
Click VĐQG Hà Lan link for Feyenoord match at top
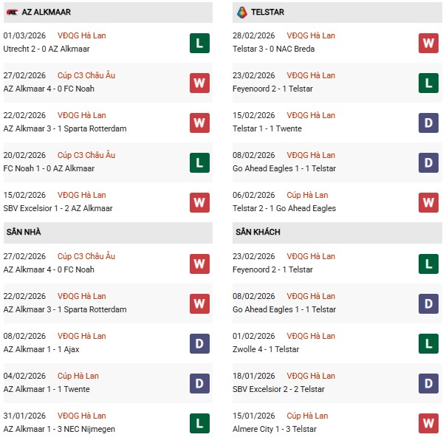pyautogui.click(x=311, y=75)
